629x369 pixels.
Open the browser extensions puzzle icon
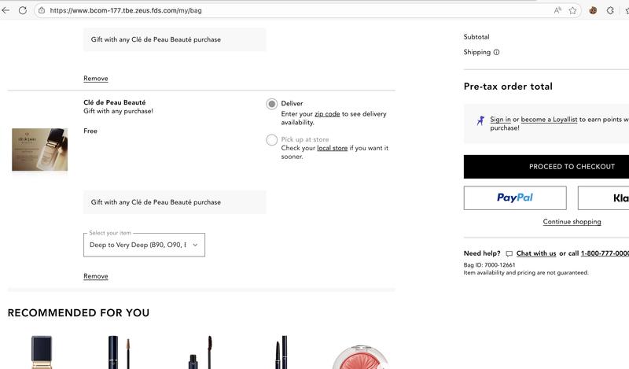[x=610, y=10]
